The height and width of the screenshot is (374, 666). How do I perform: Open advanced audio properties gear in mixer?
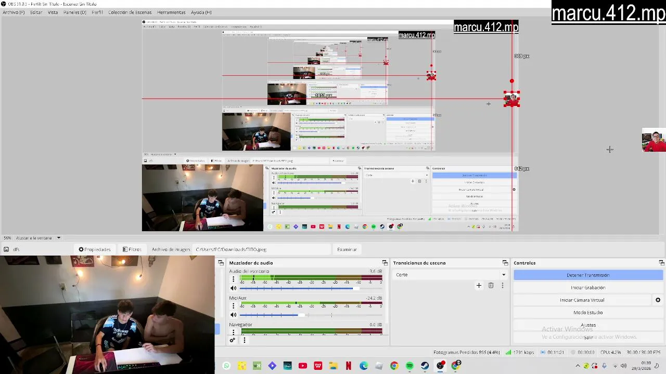click(233, 340)
